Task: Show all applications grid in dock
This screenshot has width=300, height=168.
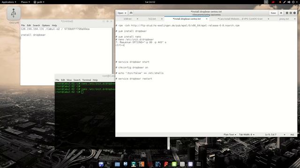Action: pos(198,164)
